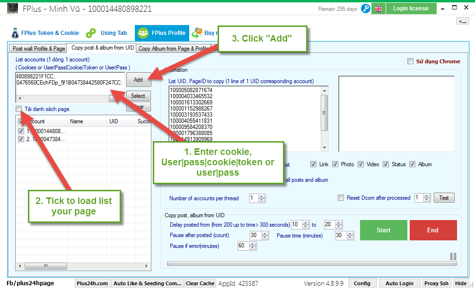Click the red End button
This screenshot has height=289, width=475.
433,230
